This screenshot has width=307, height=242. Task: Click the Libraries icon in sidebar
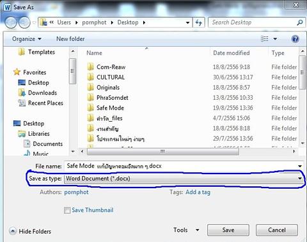(x=22, y=134)
